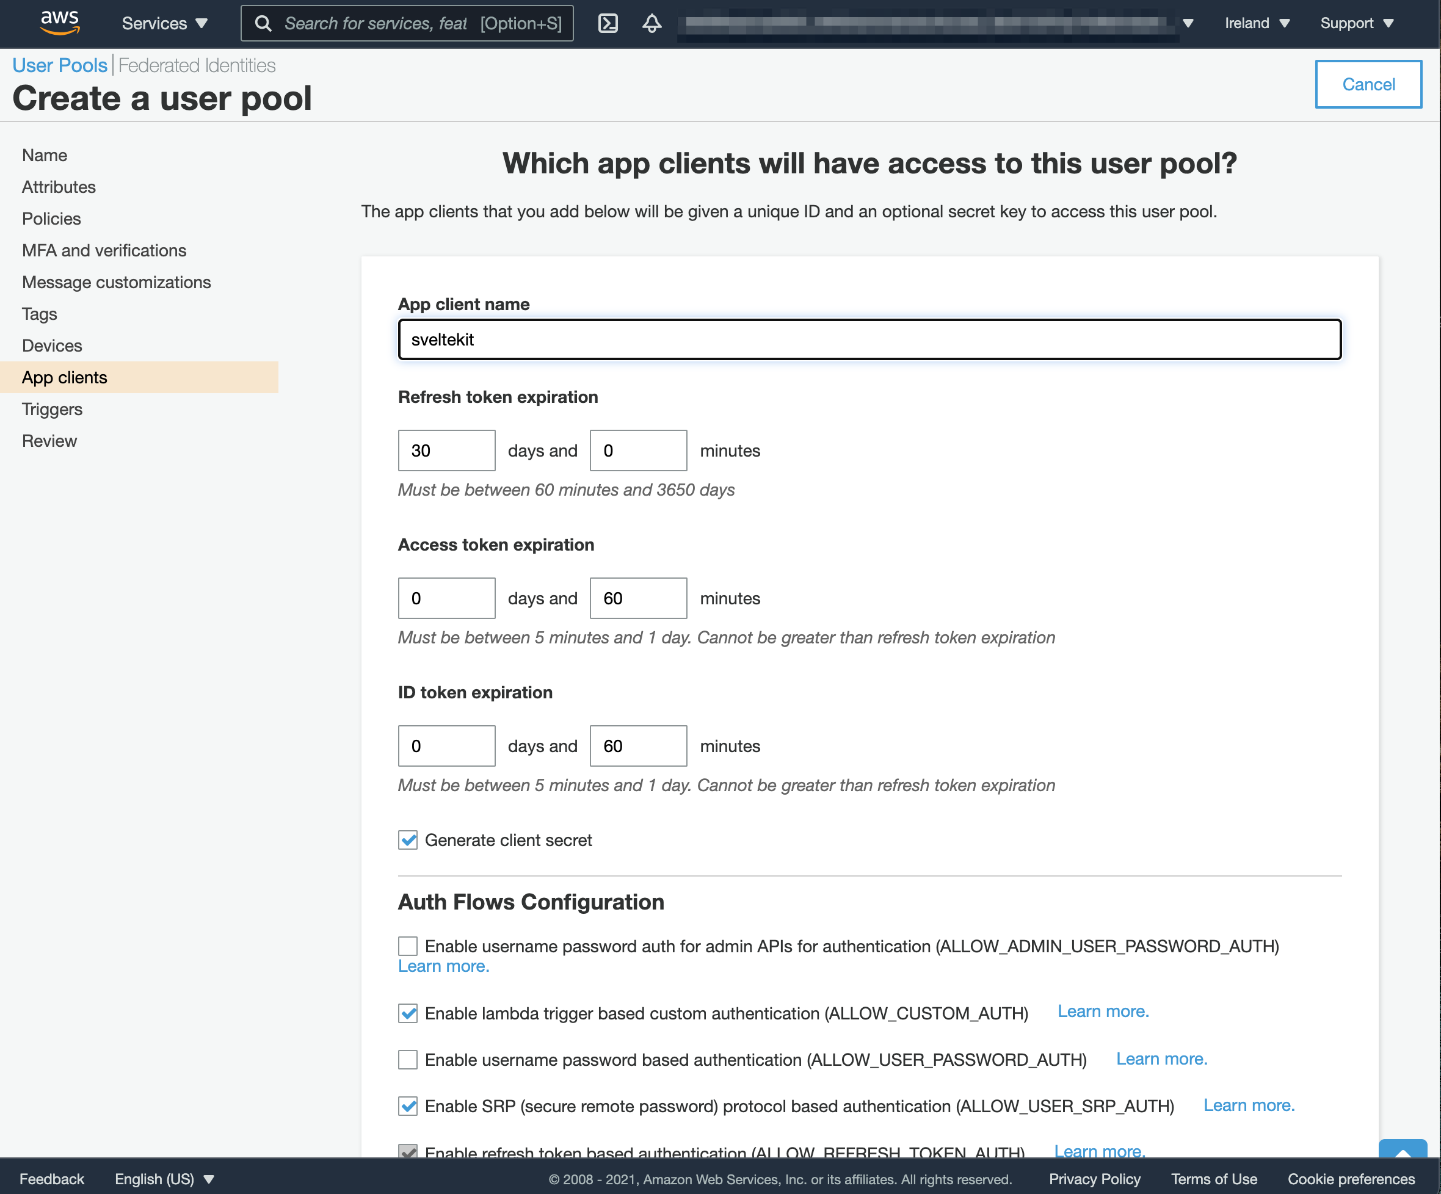Screen dimensions: 1441x1194
Task: Open the Support menu
Action: click(1356, 23)
